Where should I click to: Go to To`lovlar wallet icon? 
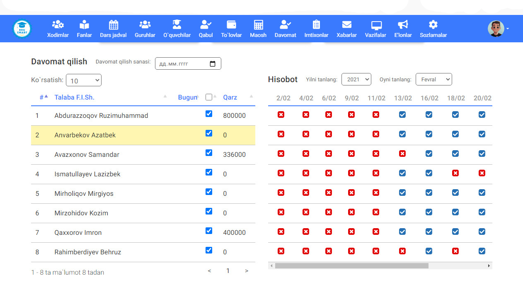pyautogui.click(x=231, y=24)
